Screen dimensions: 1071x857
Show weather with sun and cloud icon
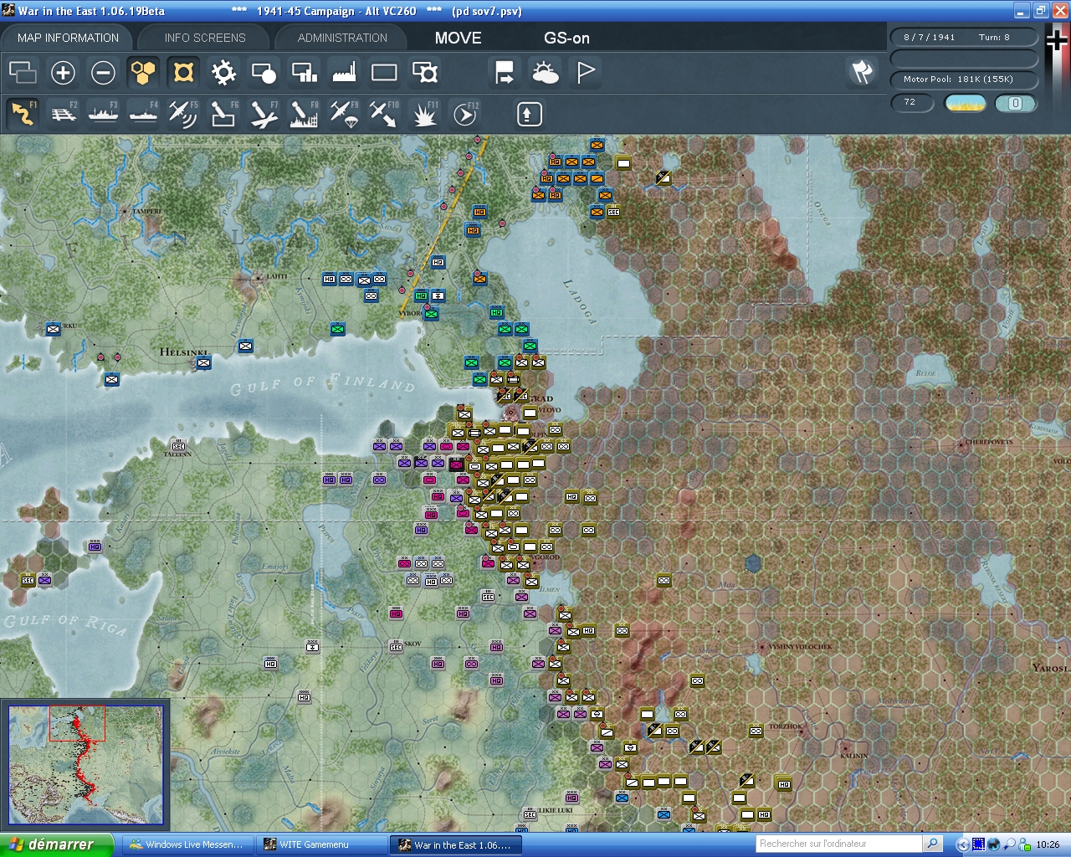point(546,73)
